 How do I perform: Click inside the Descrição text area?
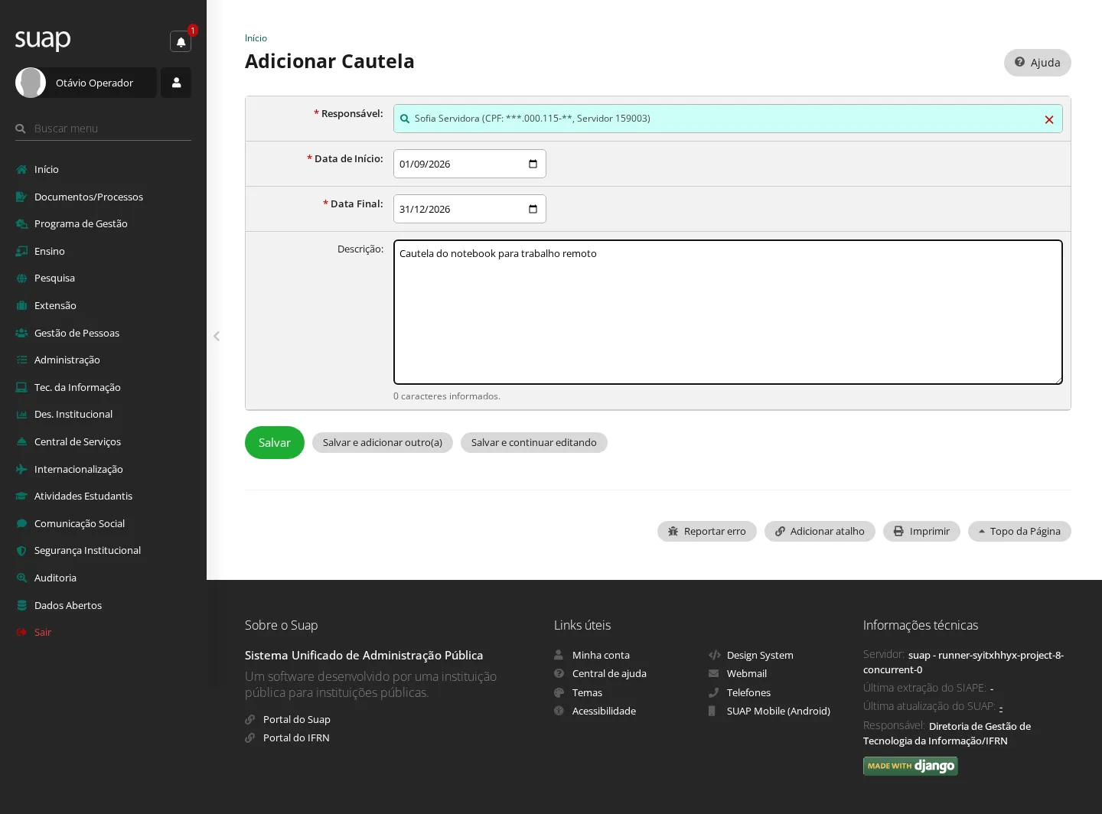(x=728, y=312)
